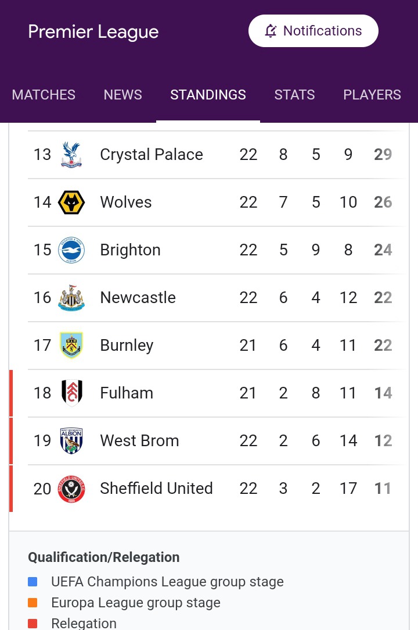418x630 pixels.
Task: Tap the bell icon in Notifications
Action: [x=271, y=31]
